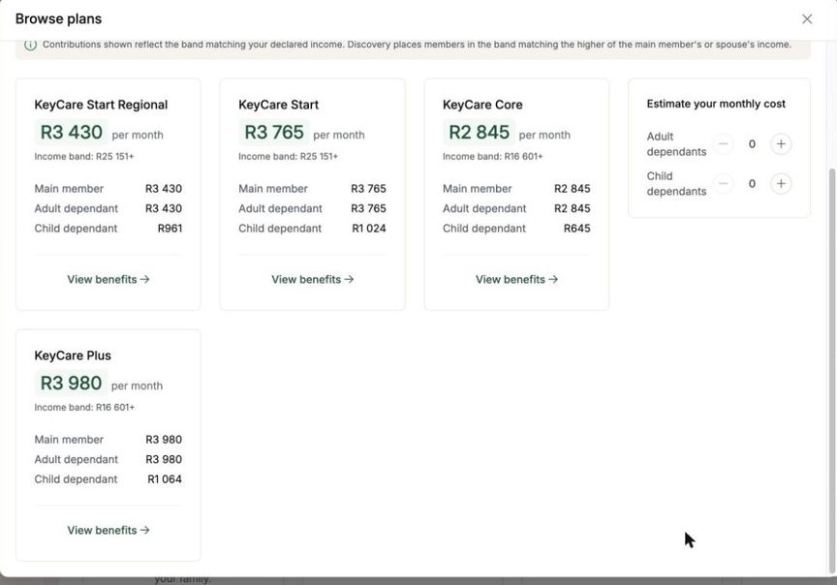View benefits for KeyCare Plus
This screenshot has width=837, height=585.
coord(108,530)
